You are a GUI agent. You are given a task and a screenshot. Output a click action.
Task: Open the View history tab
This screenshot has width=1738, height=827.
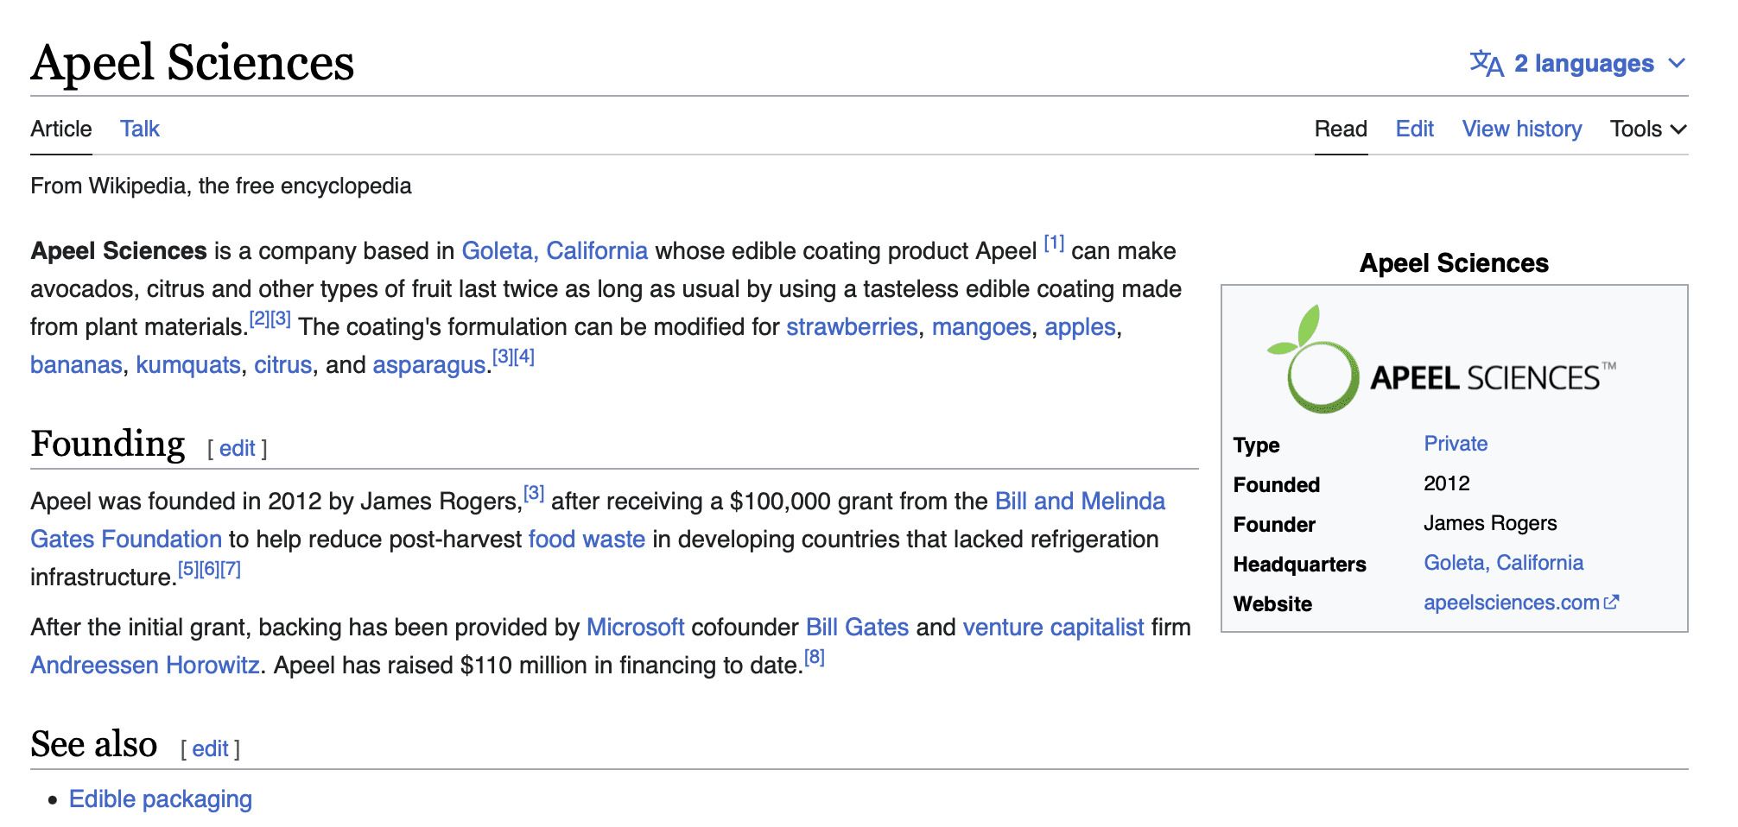1521,129
